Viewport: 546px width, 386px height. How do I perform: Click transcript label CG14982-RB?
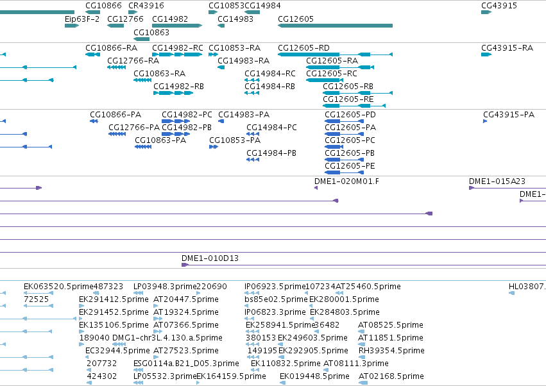178,87
